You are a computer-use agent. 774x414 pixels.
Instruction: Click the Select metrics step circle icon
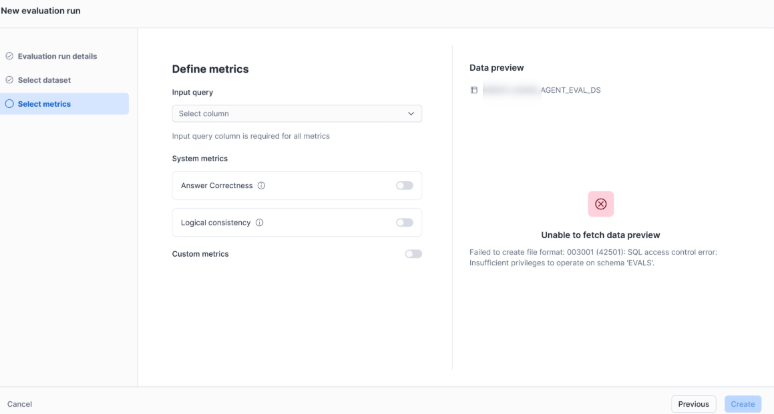pos(9,104)
